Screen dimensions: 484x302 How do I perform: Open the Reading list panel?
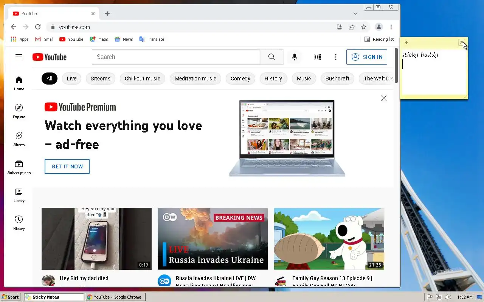pos(379,39)
